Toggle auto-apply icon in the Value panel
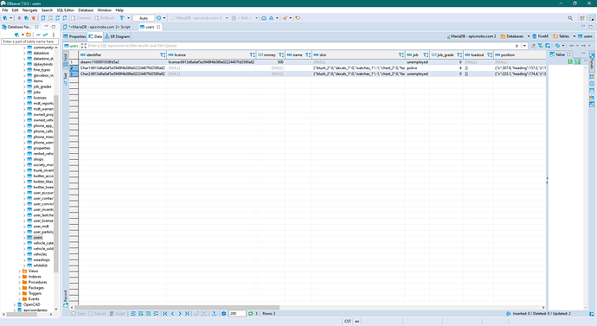The width and height of the screenshot is (597, 326). click(x=578, y=61)
